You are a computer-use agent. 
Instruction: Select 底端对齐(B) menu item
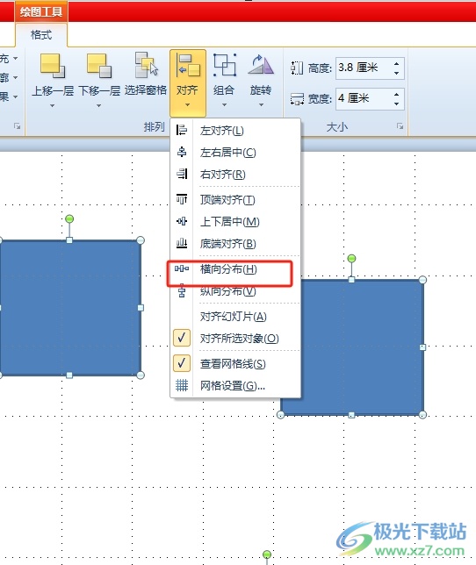tap(235, 243)
